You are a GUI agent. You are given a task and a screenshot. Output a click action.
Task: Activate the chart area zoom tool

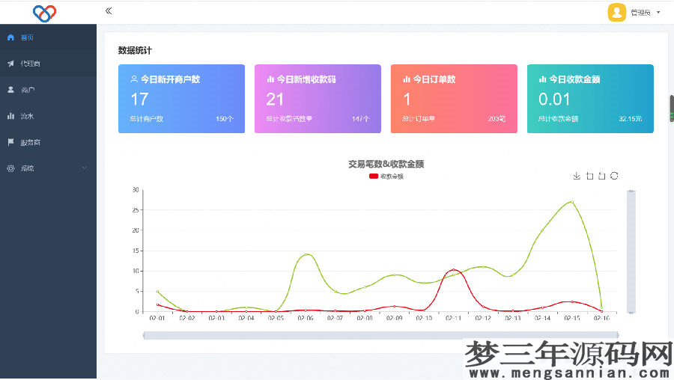point(590,176)
